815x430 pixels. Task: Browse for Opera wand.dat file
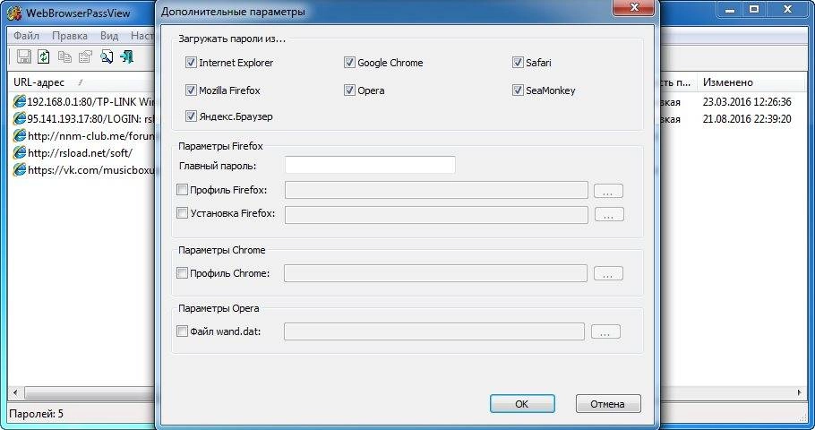(605, 331)
